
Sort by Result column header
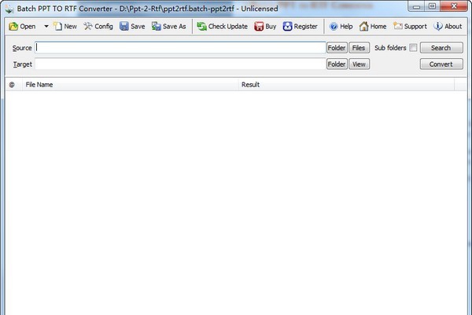click(346, 85)
